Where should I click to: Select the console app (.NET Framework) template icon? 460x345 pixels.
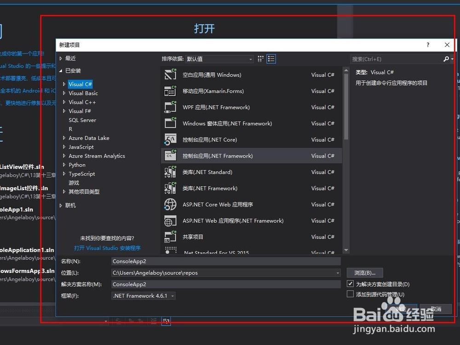coord(170,156)
